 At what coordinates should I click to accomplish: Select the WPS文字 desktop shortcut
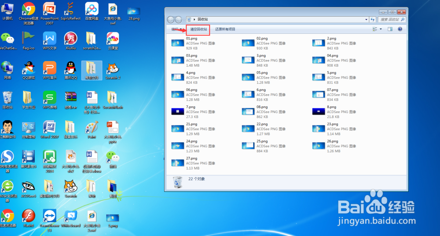(x=50, y=40)
